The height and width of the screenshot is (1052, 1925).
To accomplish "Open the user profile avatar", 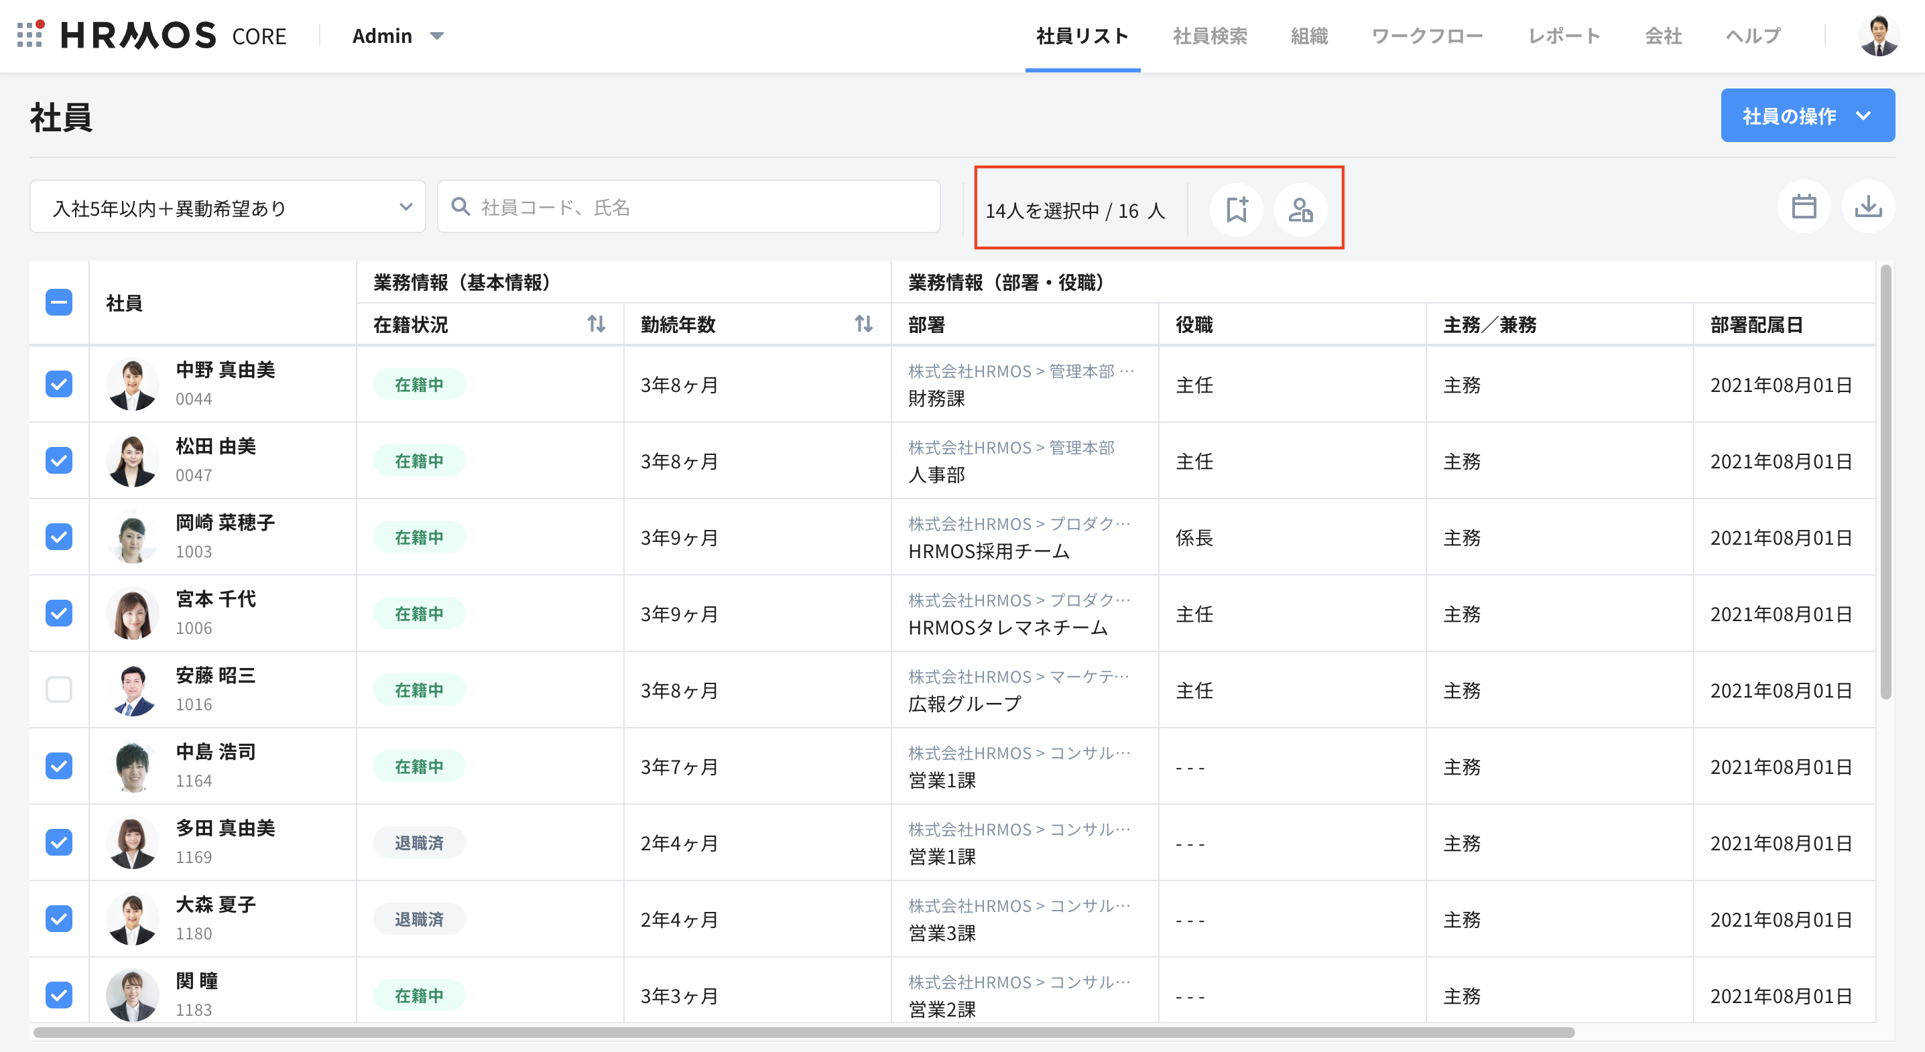I will (x=1878, y=35).
